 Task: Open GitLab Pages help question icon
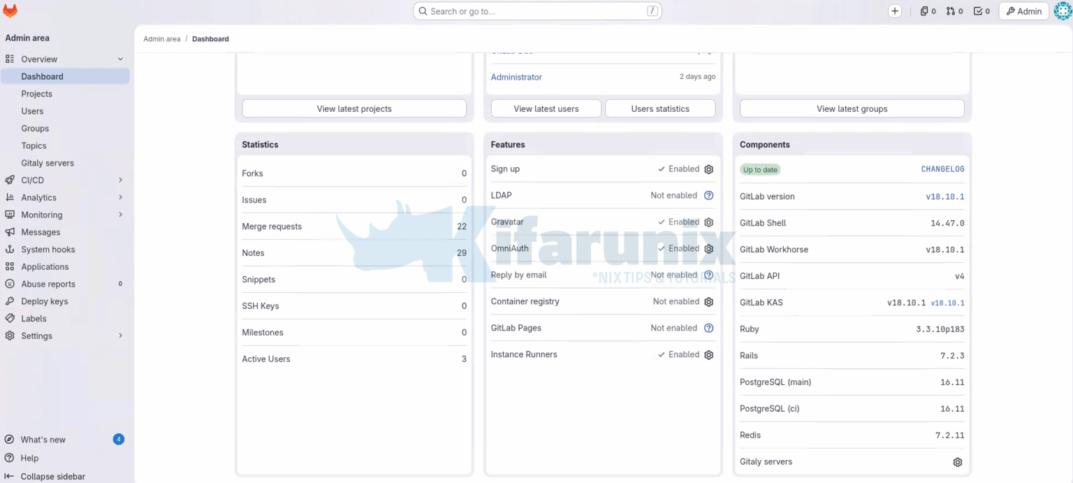[x=708, y=328]
